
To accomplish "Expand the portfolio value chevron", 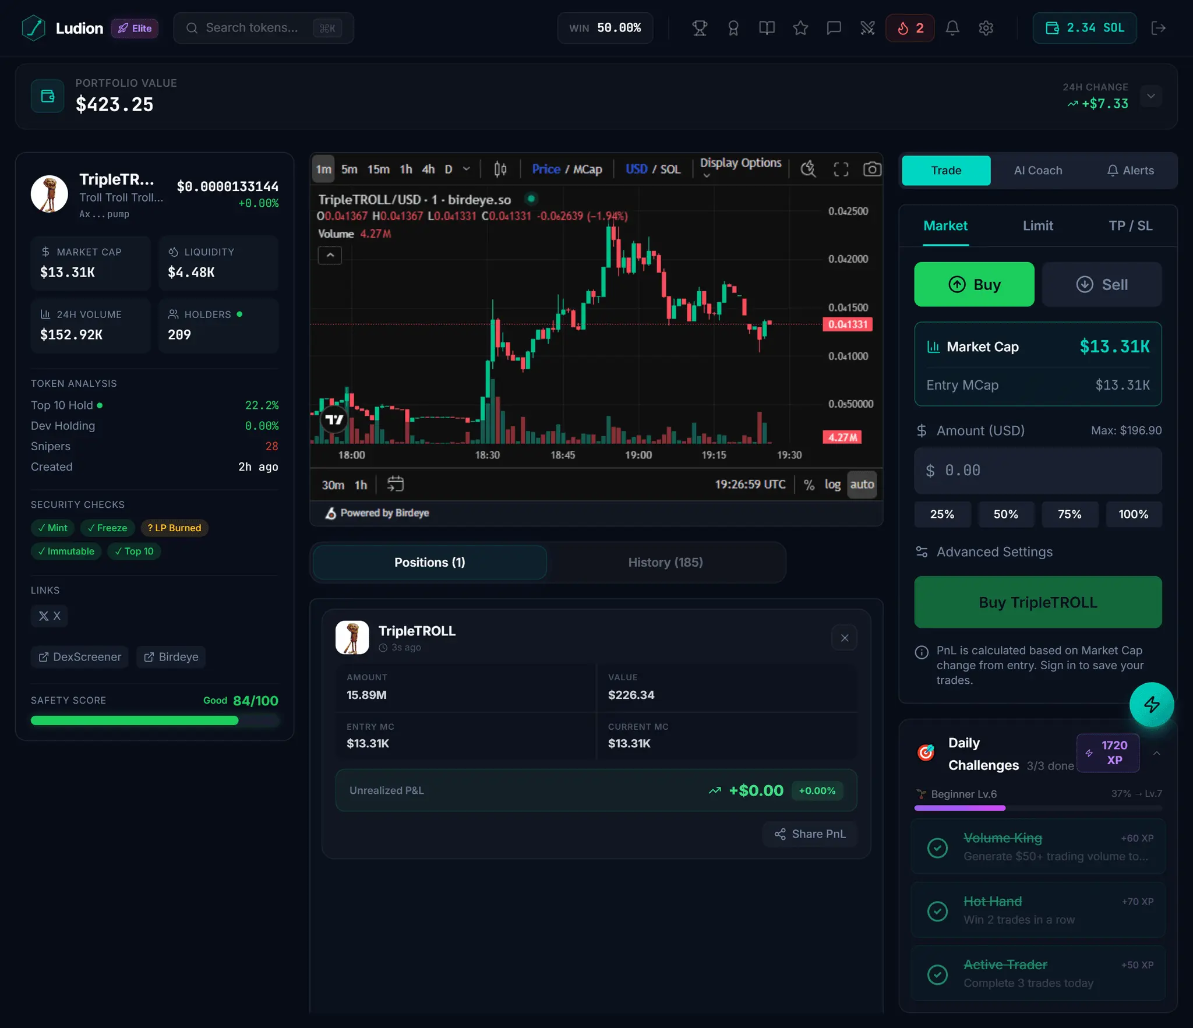I will [x=1151, y=96].
